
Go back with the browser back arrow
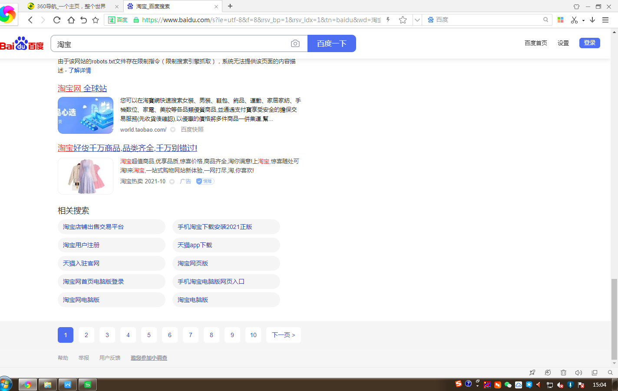tap(30, 20)
